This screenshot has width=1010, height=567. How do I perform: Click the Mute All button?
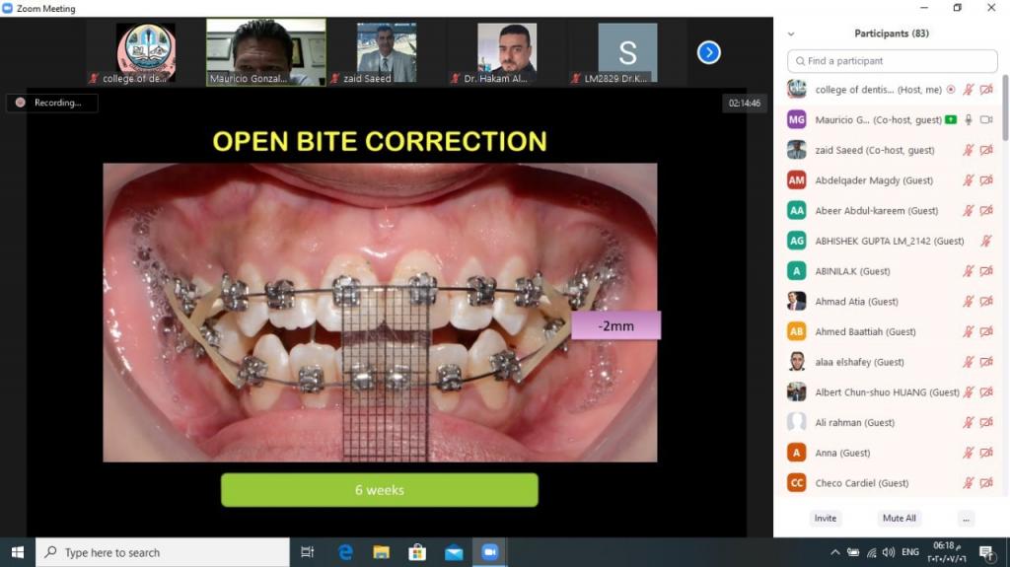pos(899,518)
